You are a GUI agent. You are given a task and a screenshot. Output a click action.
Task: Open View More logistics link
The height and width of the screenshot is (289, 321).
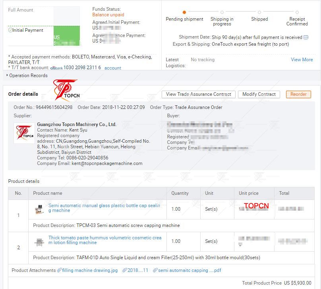coord(302,60)
